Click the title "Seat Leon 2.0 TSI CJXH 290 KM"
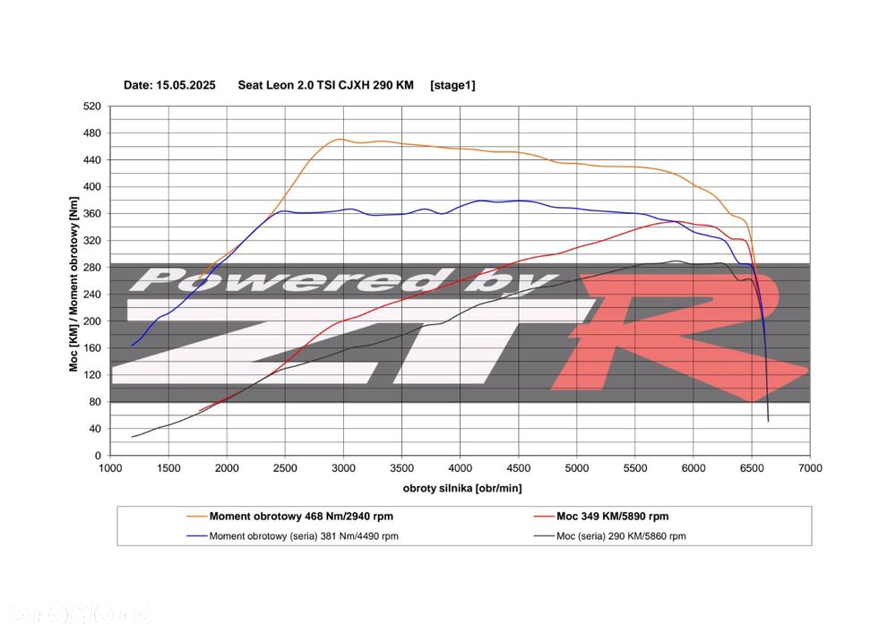The image size is (896, 633). [326, 85]
